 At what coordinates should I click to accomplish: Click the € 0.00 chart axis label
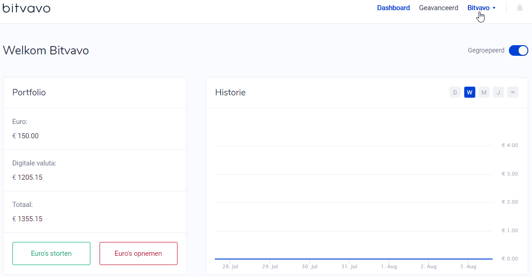pos(510,259)
